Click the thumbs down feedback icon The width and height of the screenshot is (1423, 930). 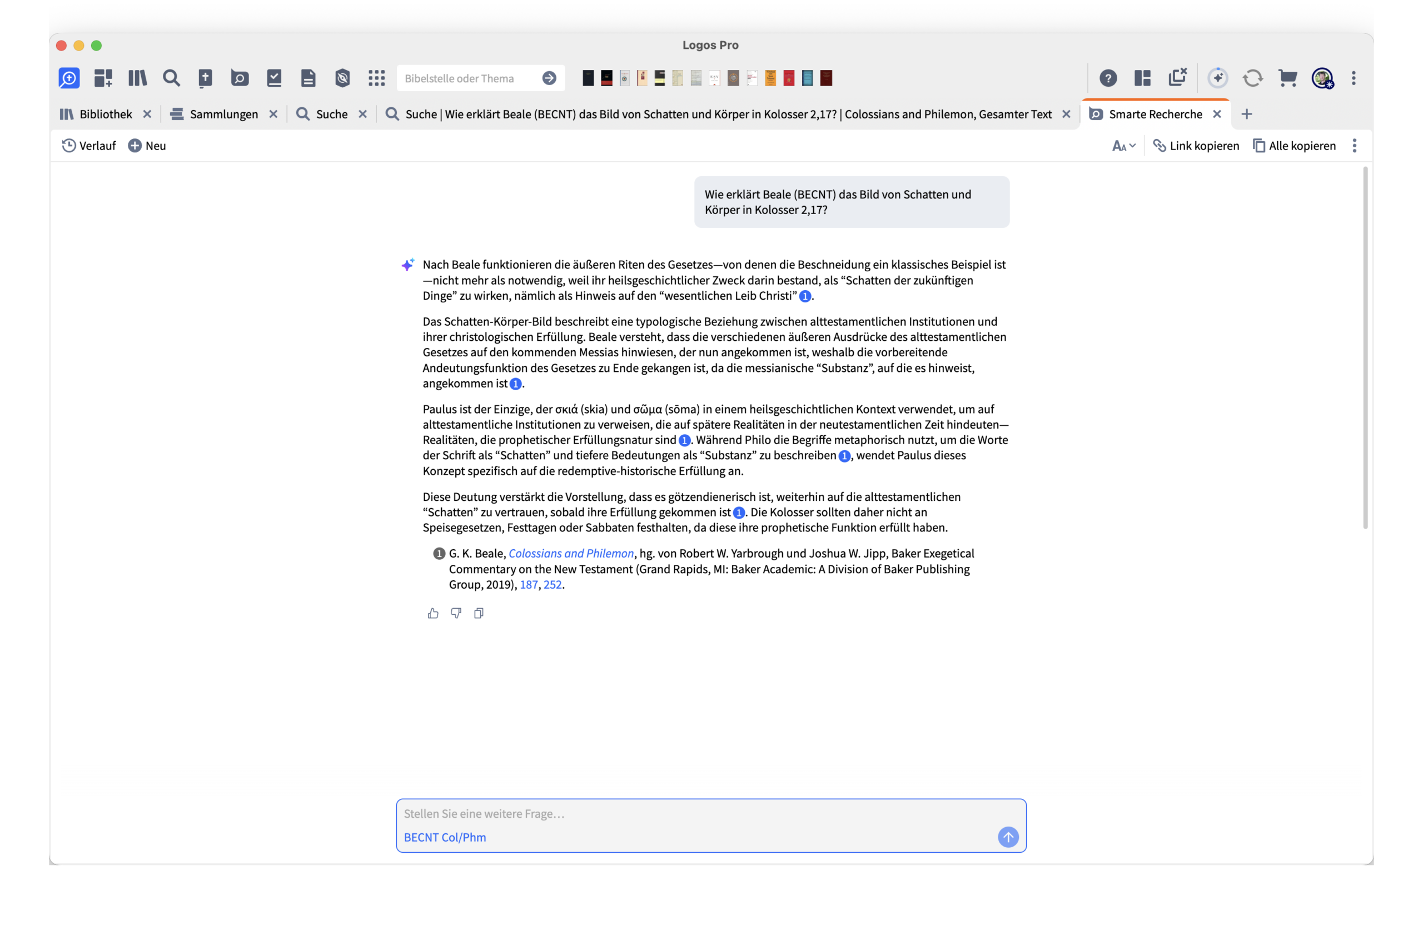click(456, 613)
